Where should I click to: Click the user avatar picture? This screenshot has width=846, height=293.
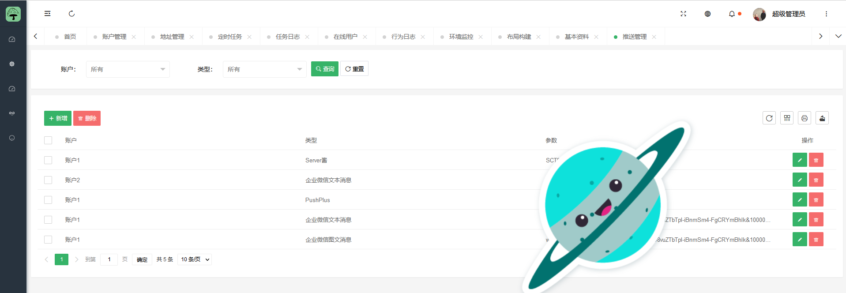pos(759,14)
